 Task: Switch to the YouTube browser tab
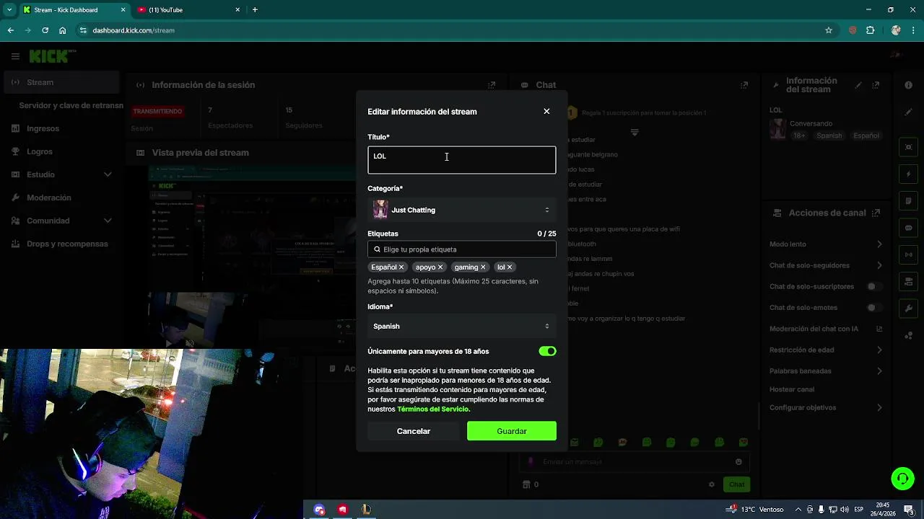188,10
